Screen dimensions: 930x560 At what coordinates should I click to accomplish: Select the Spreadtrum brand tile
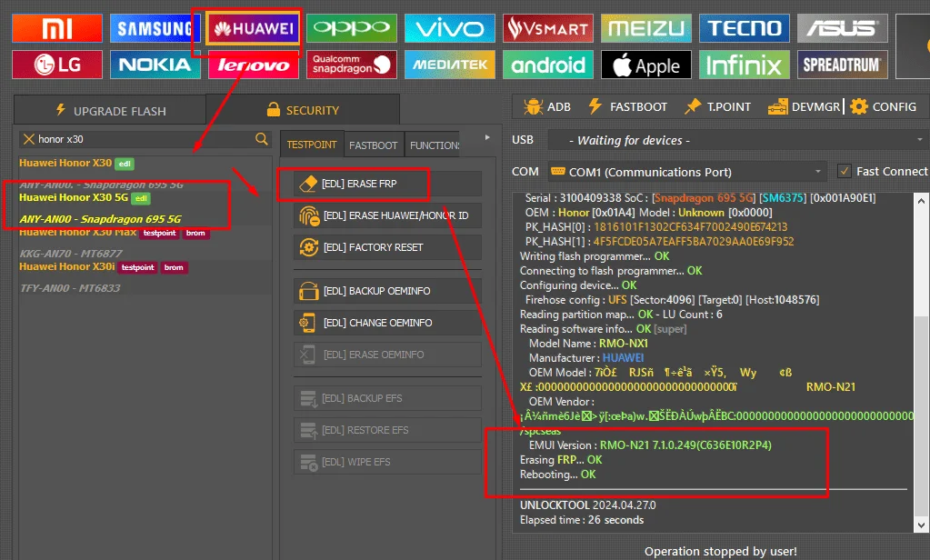[842, 65]
